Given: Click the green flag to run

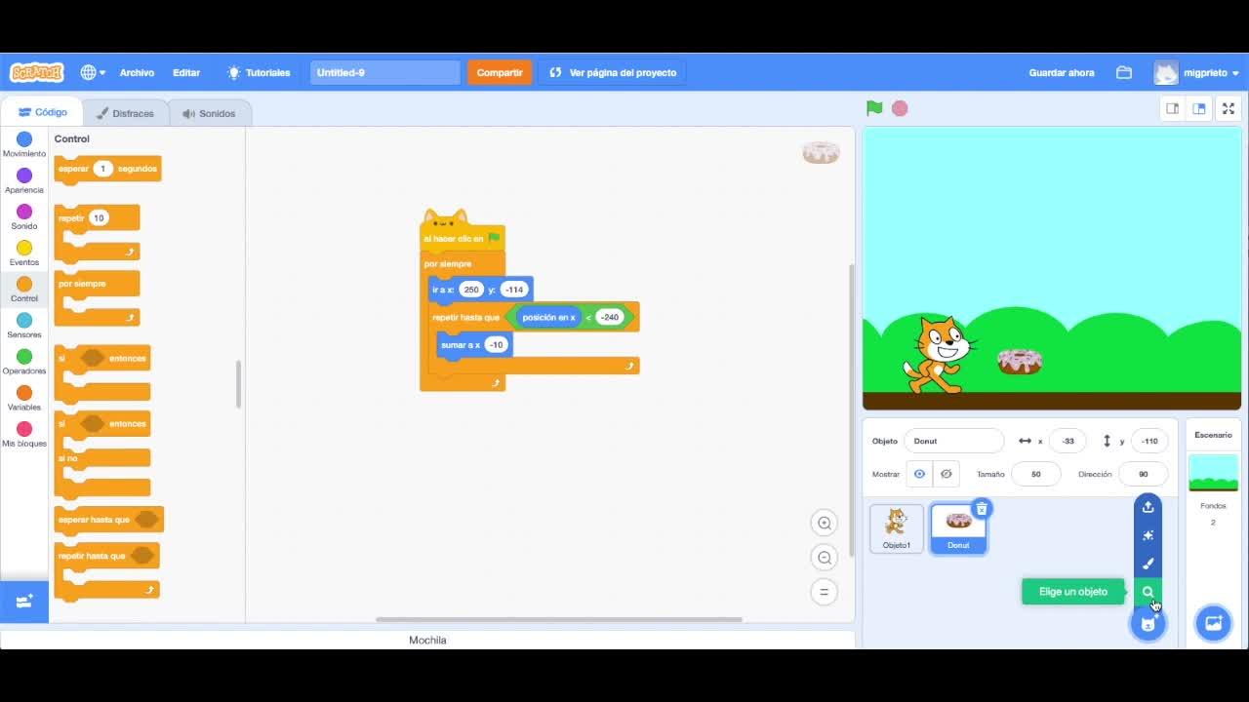Looking at the screenshot, I should pyautogui.click(x=874, y=108).
